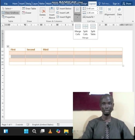Click Insert Right column option

tap(63, 17)
